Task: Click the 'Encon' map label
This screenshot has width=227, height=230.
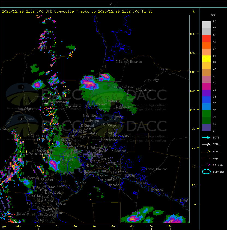Action: 164,69
